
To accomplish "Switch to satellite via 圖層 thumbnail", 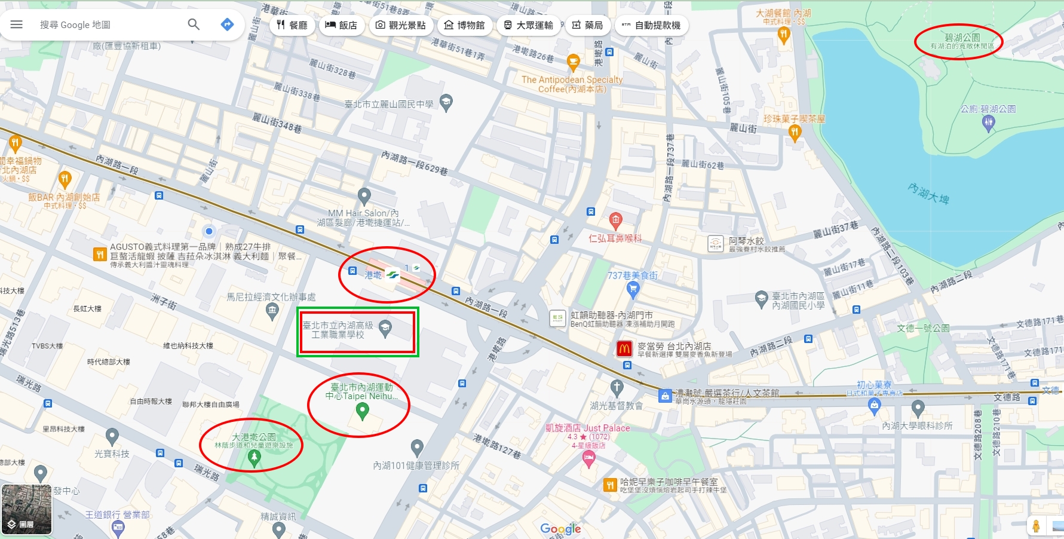I will tap(27, 509).
